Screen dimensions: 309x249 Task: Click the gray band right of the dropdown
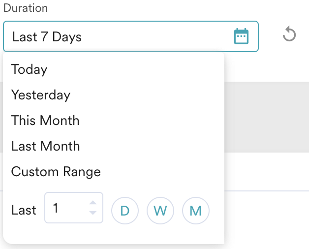266,117
